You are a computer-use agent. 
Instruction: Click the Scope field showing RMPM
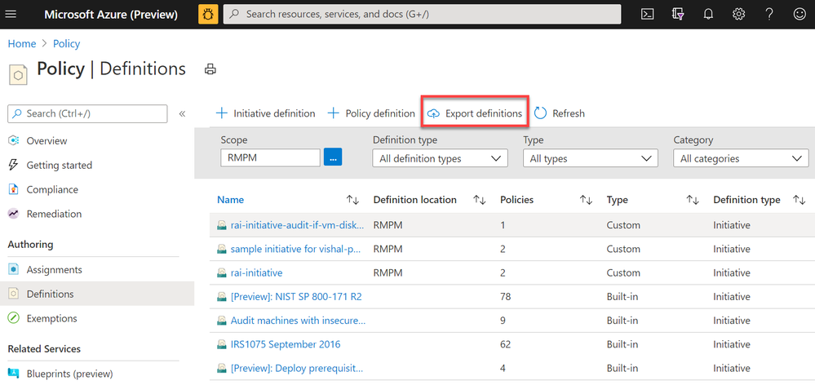pyautogui.click(x=270, y=158)
